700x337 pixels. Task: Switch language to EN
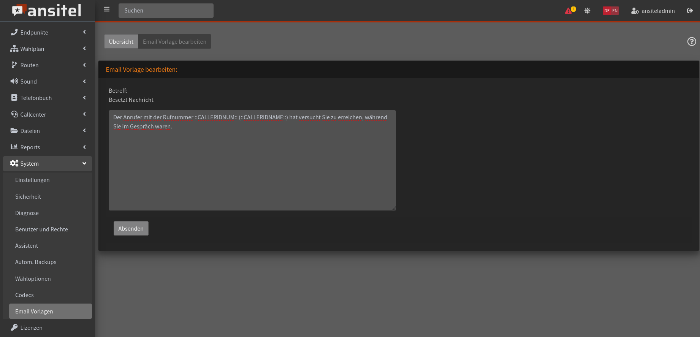(615, 11)
